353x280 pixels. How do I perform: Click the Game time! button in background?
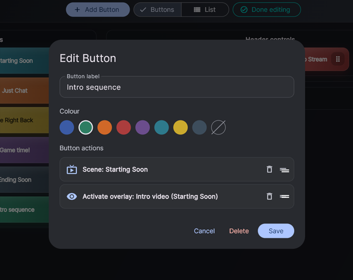25,150
